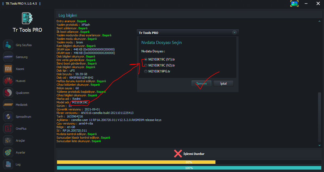Image resolution: width=324 pixels, height=172 pixels.
Task: Click the Yazılım modu value brom
Action: coord(80,42)
